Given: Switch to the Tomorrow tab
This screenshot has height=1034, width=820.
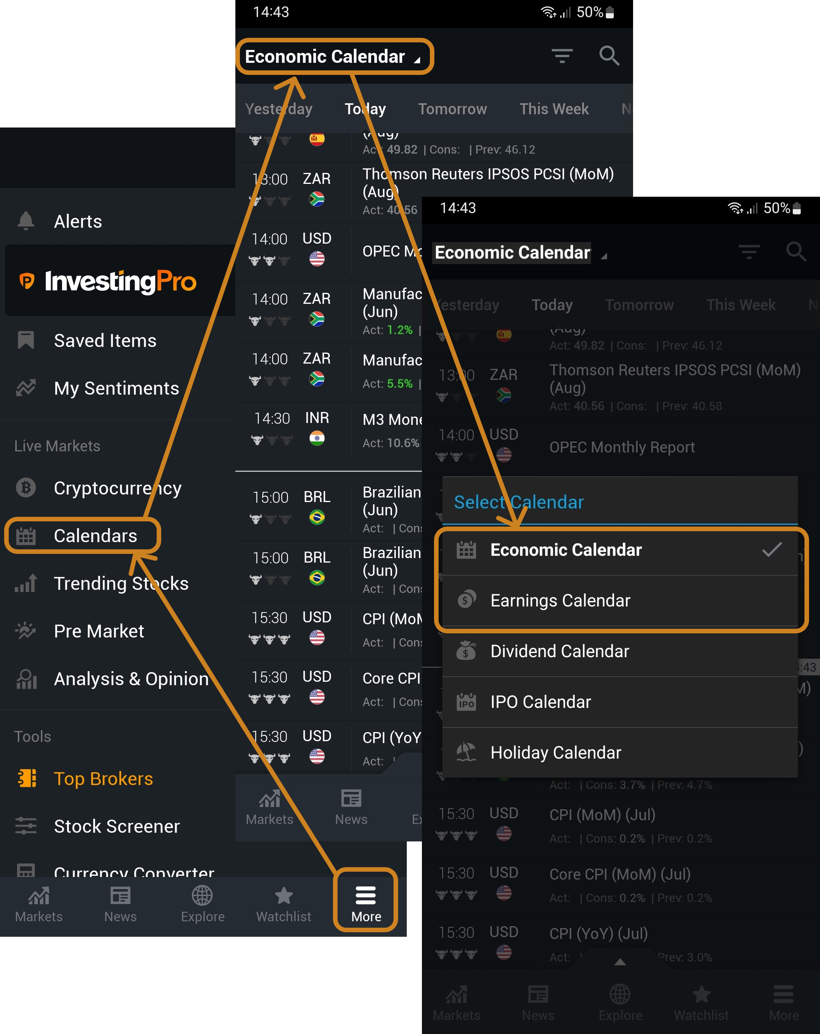Looking at the screenshot, I should tap(452, 109).
